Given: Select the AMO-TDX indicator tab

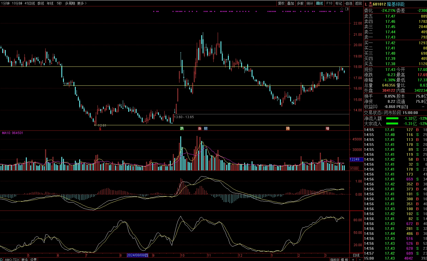Looking at the screenshot, I should 12,259.
